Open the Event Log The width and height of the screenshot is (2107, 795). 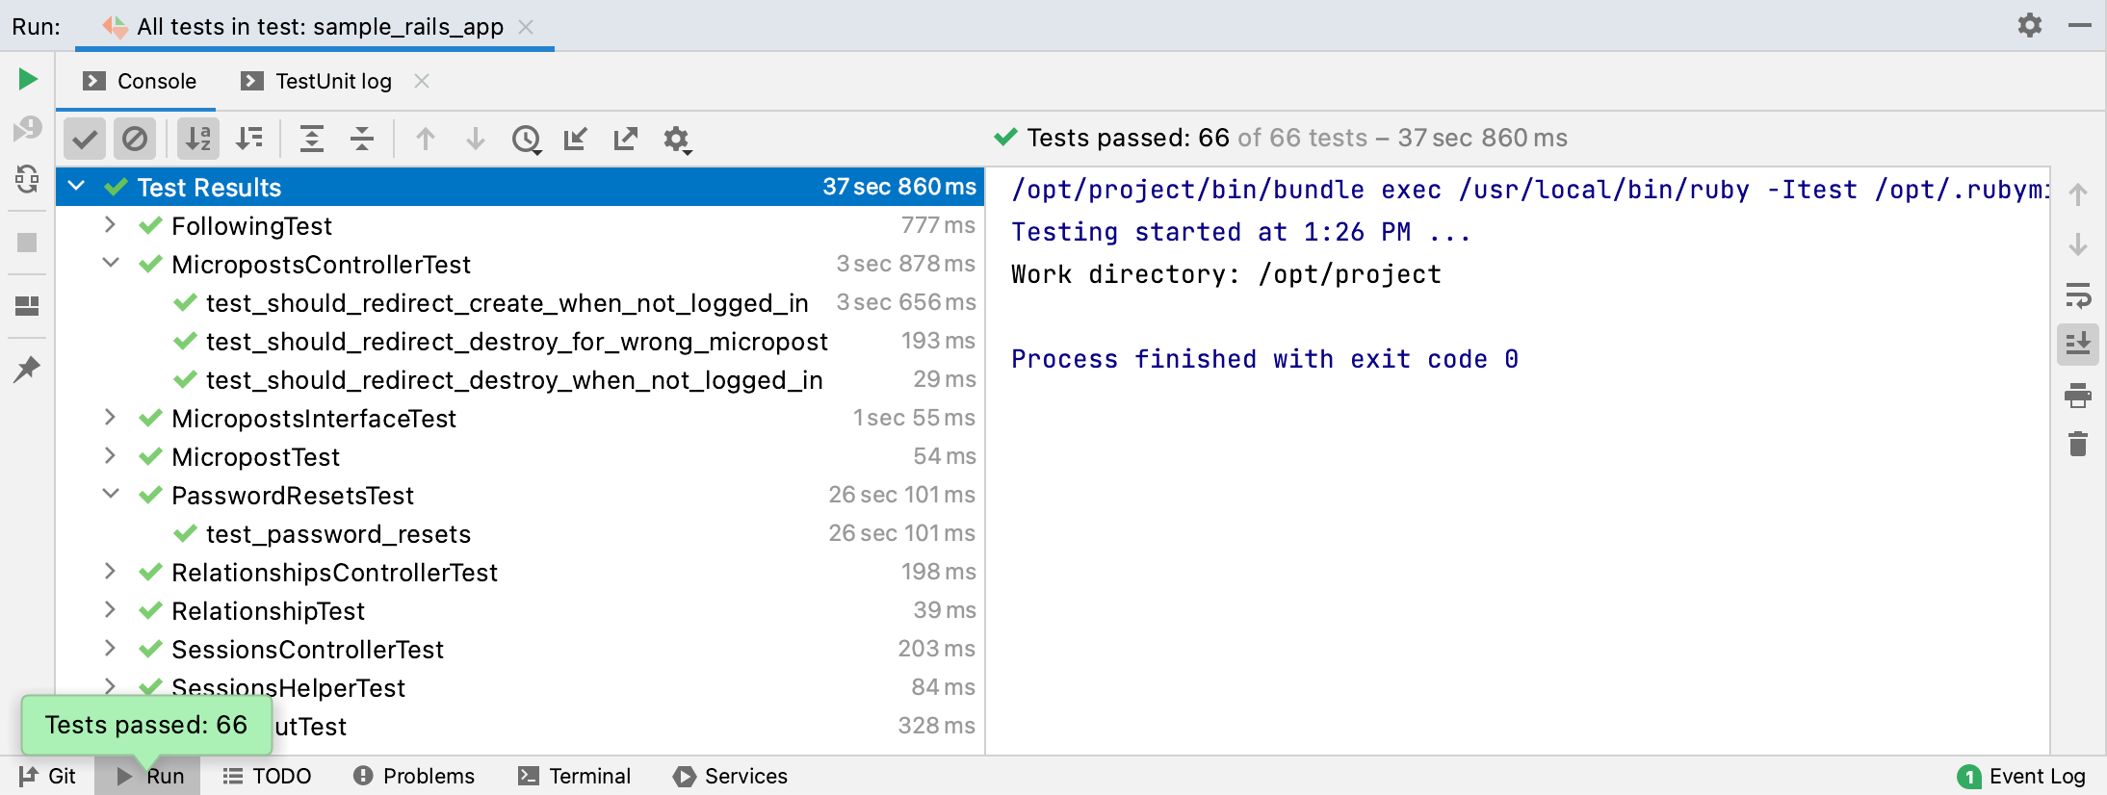tap(2022, 776)
